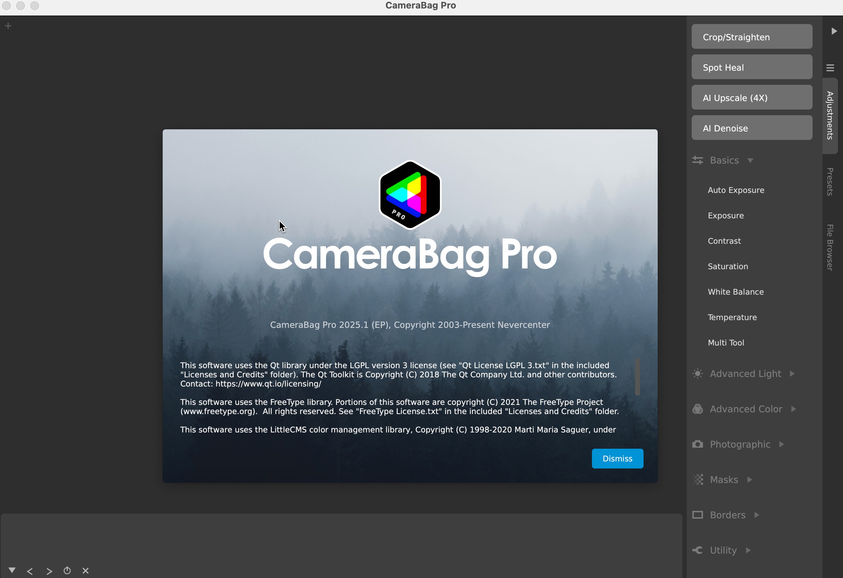Add Contrast adjustment
Image resolution: width=843 pixels, height=578 pixels.
(x=724, y=241)
